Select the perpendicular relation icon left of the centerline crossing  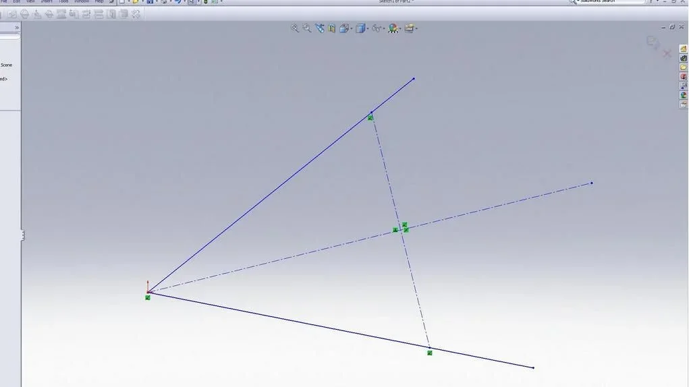(x=395, y=230)
